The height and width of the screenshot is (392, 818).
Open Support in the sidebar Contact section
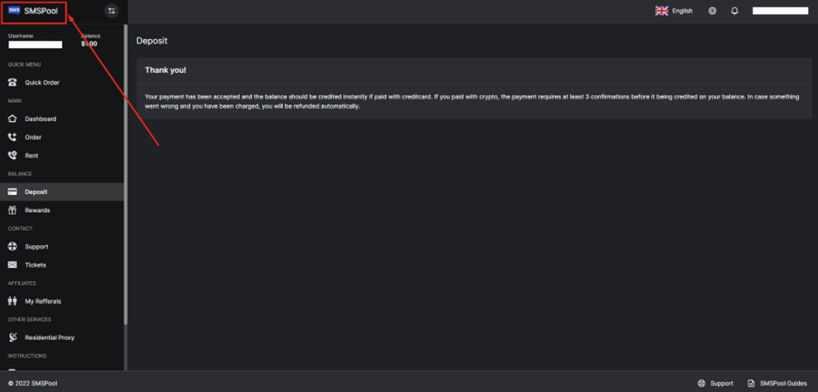[x=36, y=247]
